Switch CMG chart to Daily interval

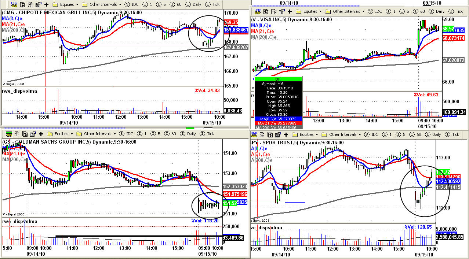(x=192, y=5)
